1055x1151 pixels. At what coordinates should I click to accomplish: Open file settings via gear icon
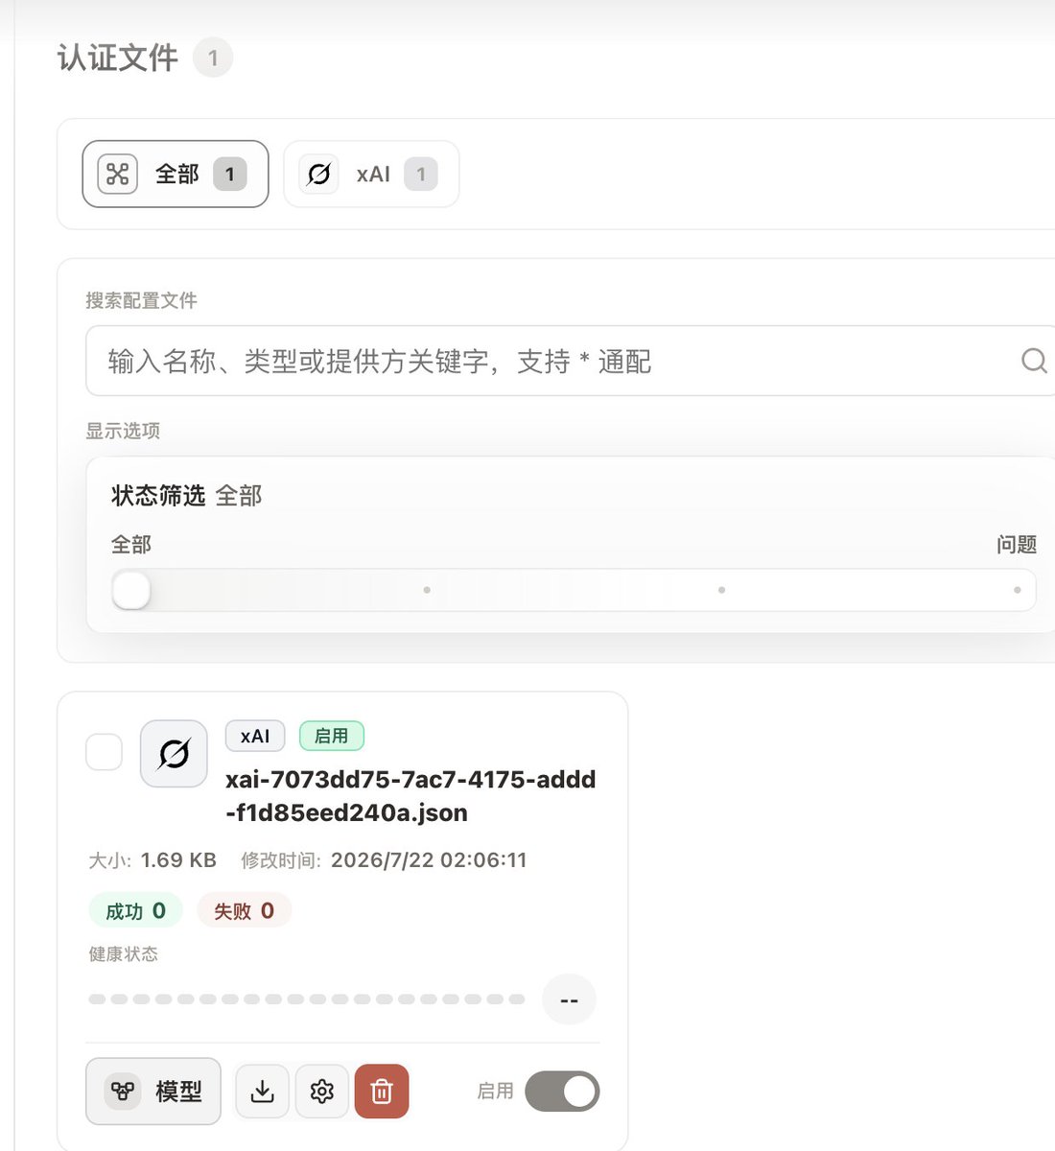(322, 1092)
